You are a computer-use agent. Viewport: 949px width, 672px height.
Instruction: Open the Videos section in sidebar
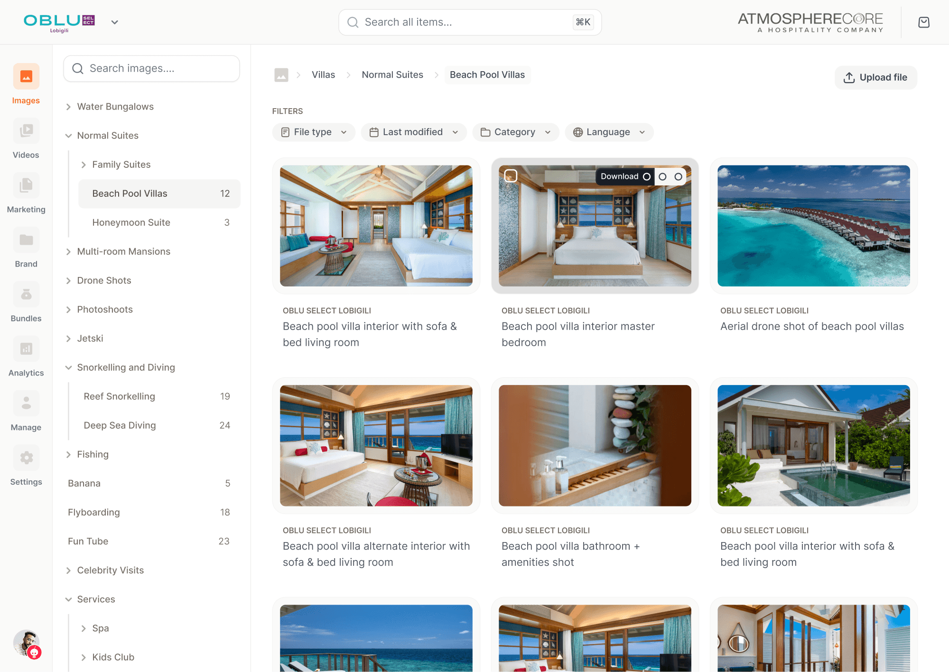pos(26,131)
